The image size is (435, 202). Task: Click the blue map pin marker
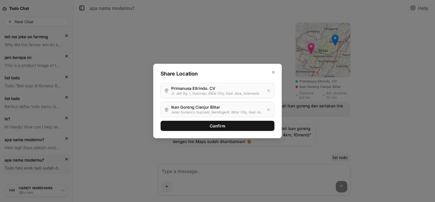click(x=335, y=40)
